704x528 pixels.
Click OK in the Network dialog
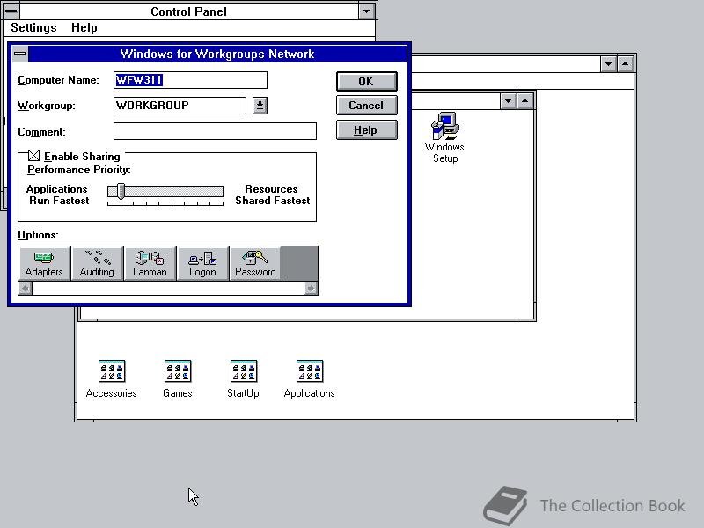coord(366,81)
